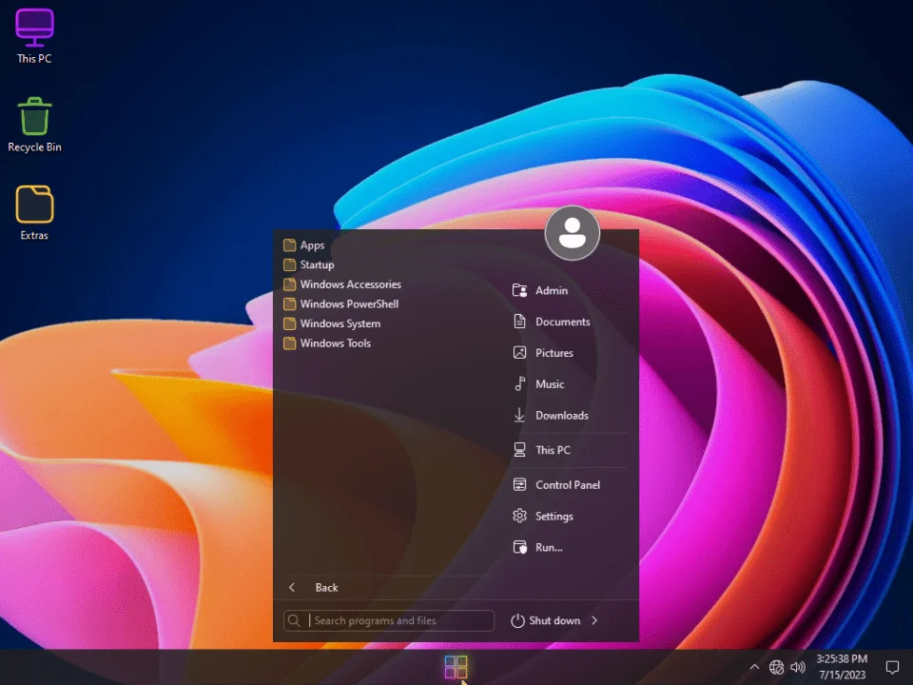Click the Music note icon
Screen dimensions: 913x685
pos(519,383)
